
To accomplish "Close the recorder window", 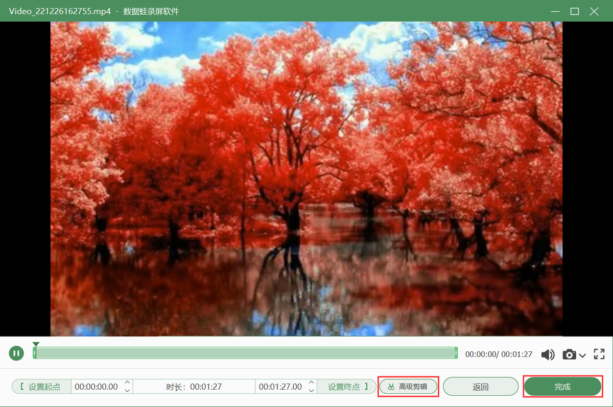I will 594,11.
